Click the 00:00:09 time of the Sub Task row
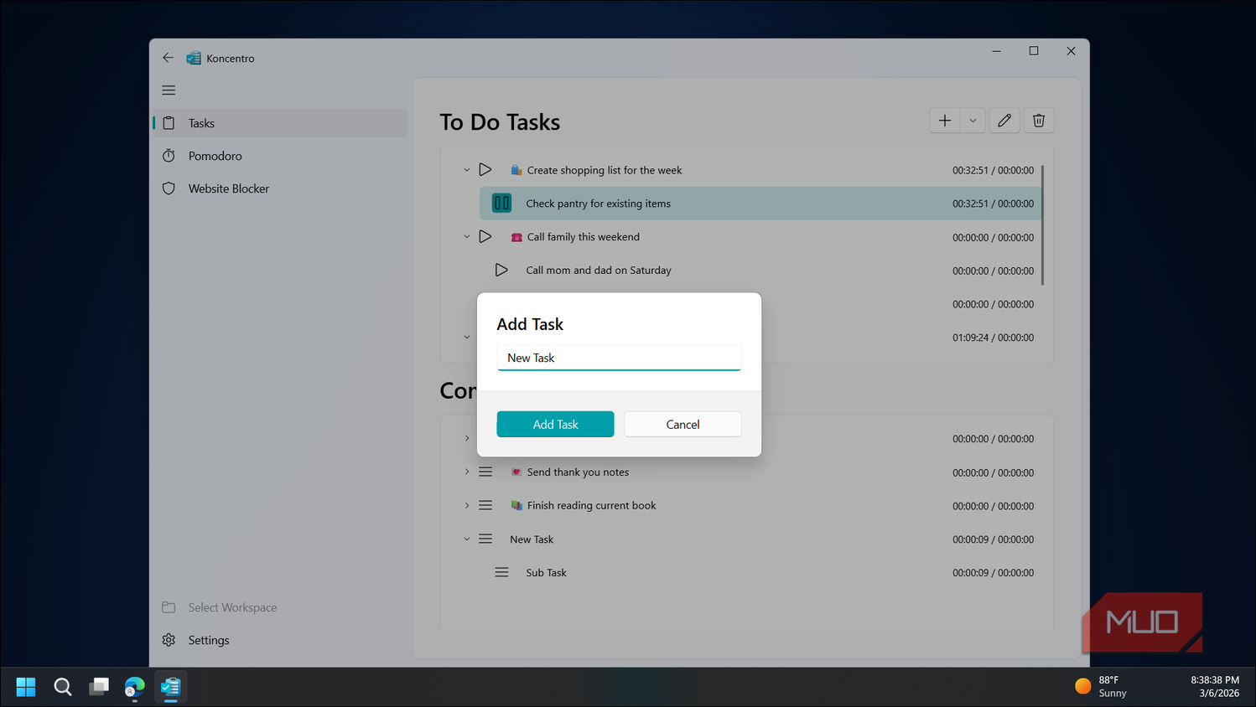 [970, 573]
